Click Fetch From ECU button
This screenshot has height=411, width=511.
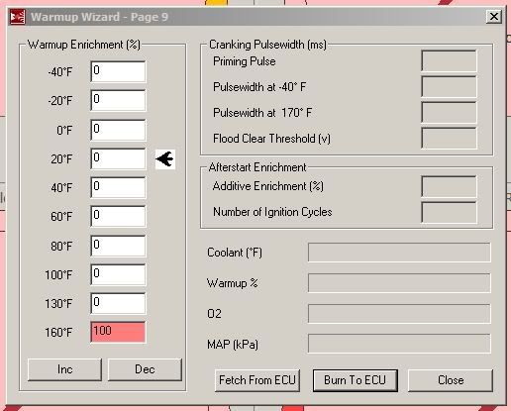[x=257, y=380]
